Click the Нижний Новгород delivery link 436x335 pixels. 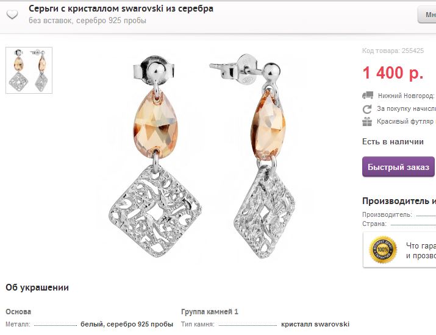(x=406, y=96)
